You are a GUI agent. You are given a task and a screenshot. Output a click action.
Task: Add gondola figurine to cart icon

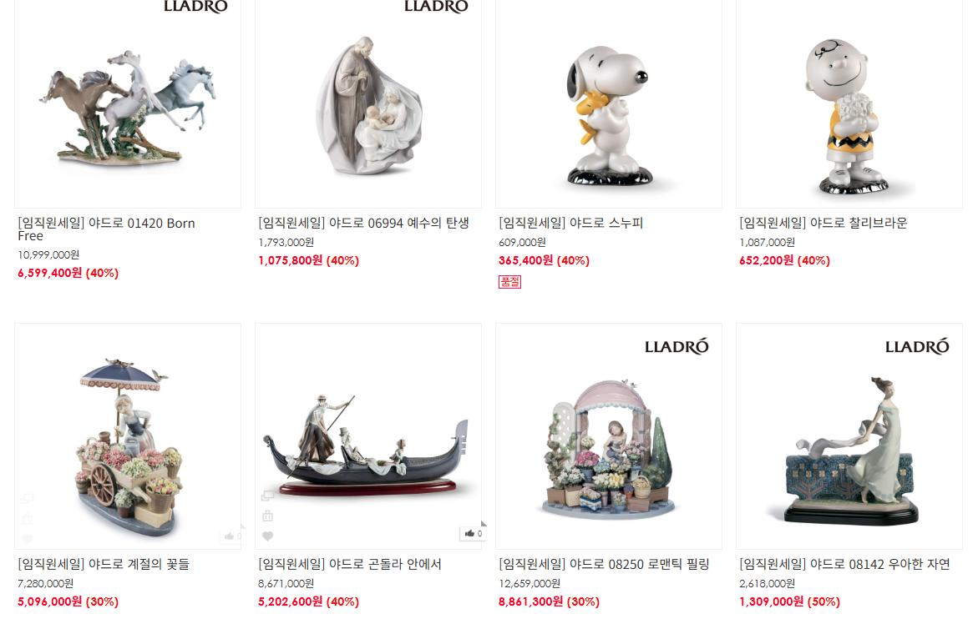coord(267,516)
